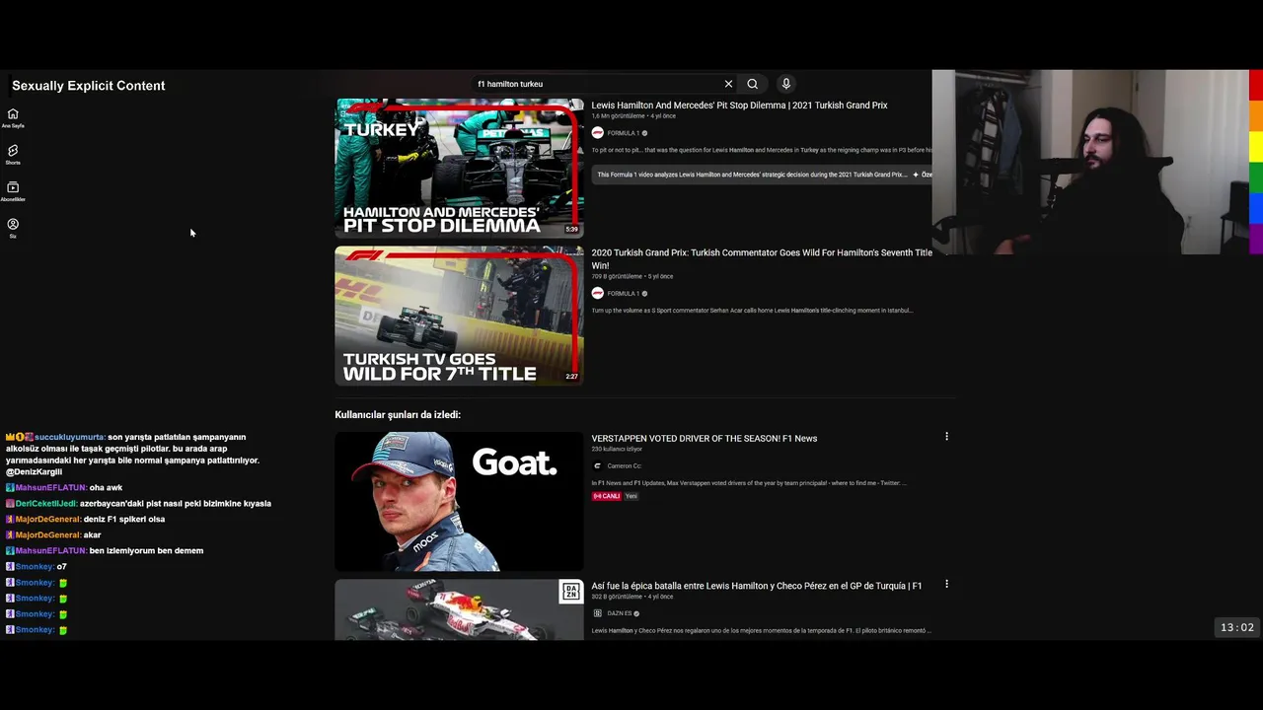This screenshot has height=710, width=1263.
Task: Open title 'Lewis Hamilton And Mercedes' Pit Stop Dilemma'
Action: click(x=739, y=106)
